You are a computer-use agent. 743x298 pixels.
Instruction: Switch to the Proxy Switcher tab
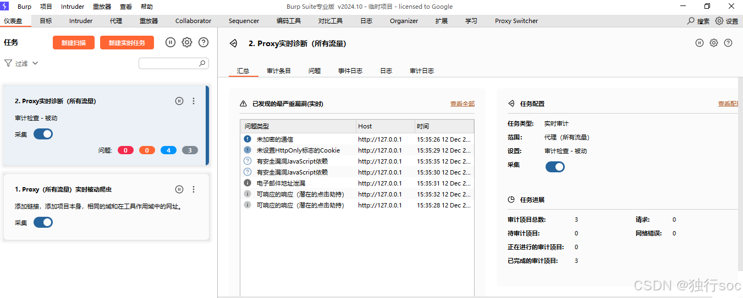coord(516,21)
